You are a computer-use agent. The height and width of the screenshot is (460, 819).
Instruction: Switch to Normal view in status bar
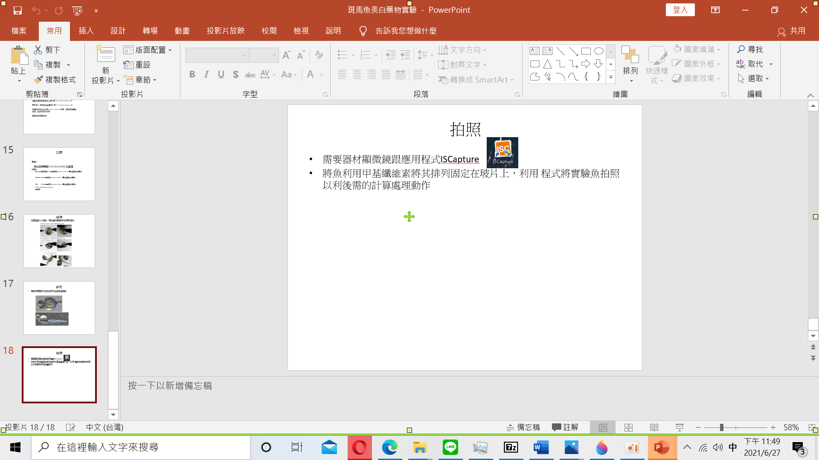(x=603, y=427)
